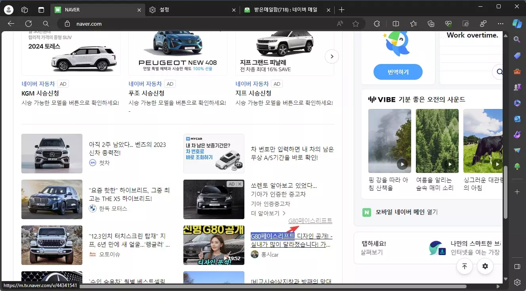The height and width of the screenshot is (291, 526).
Task: Open the Games panel in the sidebar
Action: click(x=517, y=87)
